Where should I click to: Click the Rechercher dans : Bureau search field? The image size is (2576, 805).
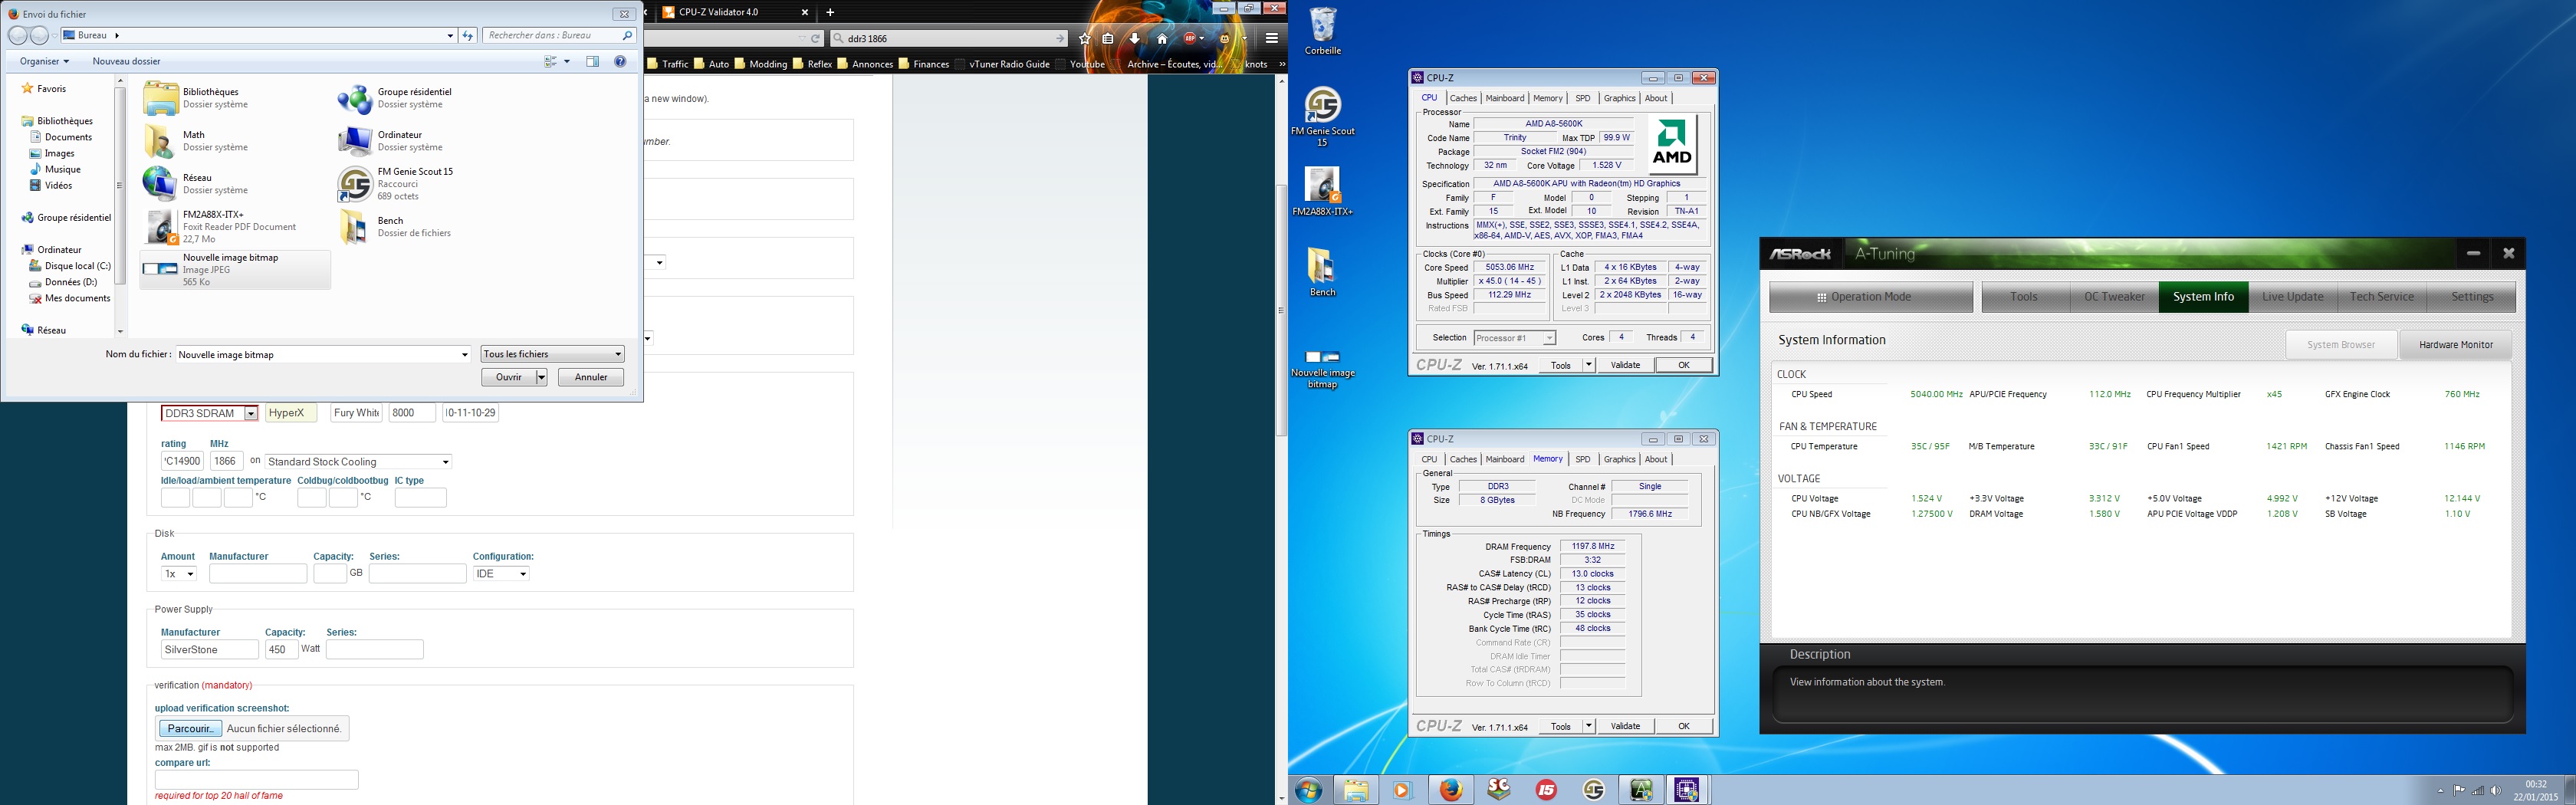[x=560, y=35]
